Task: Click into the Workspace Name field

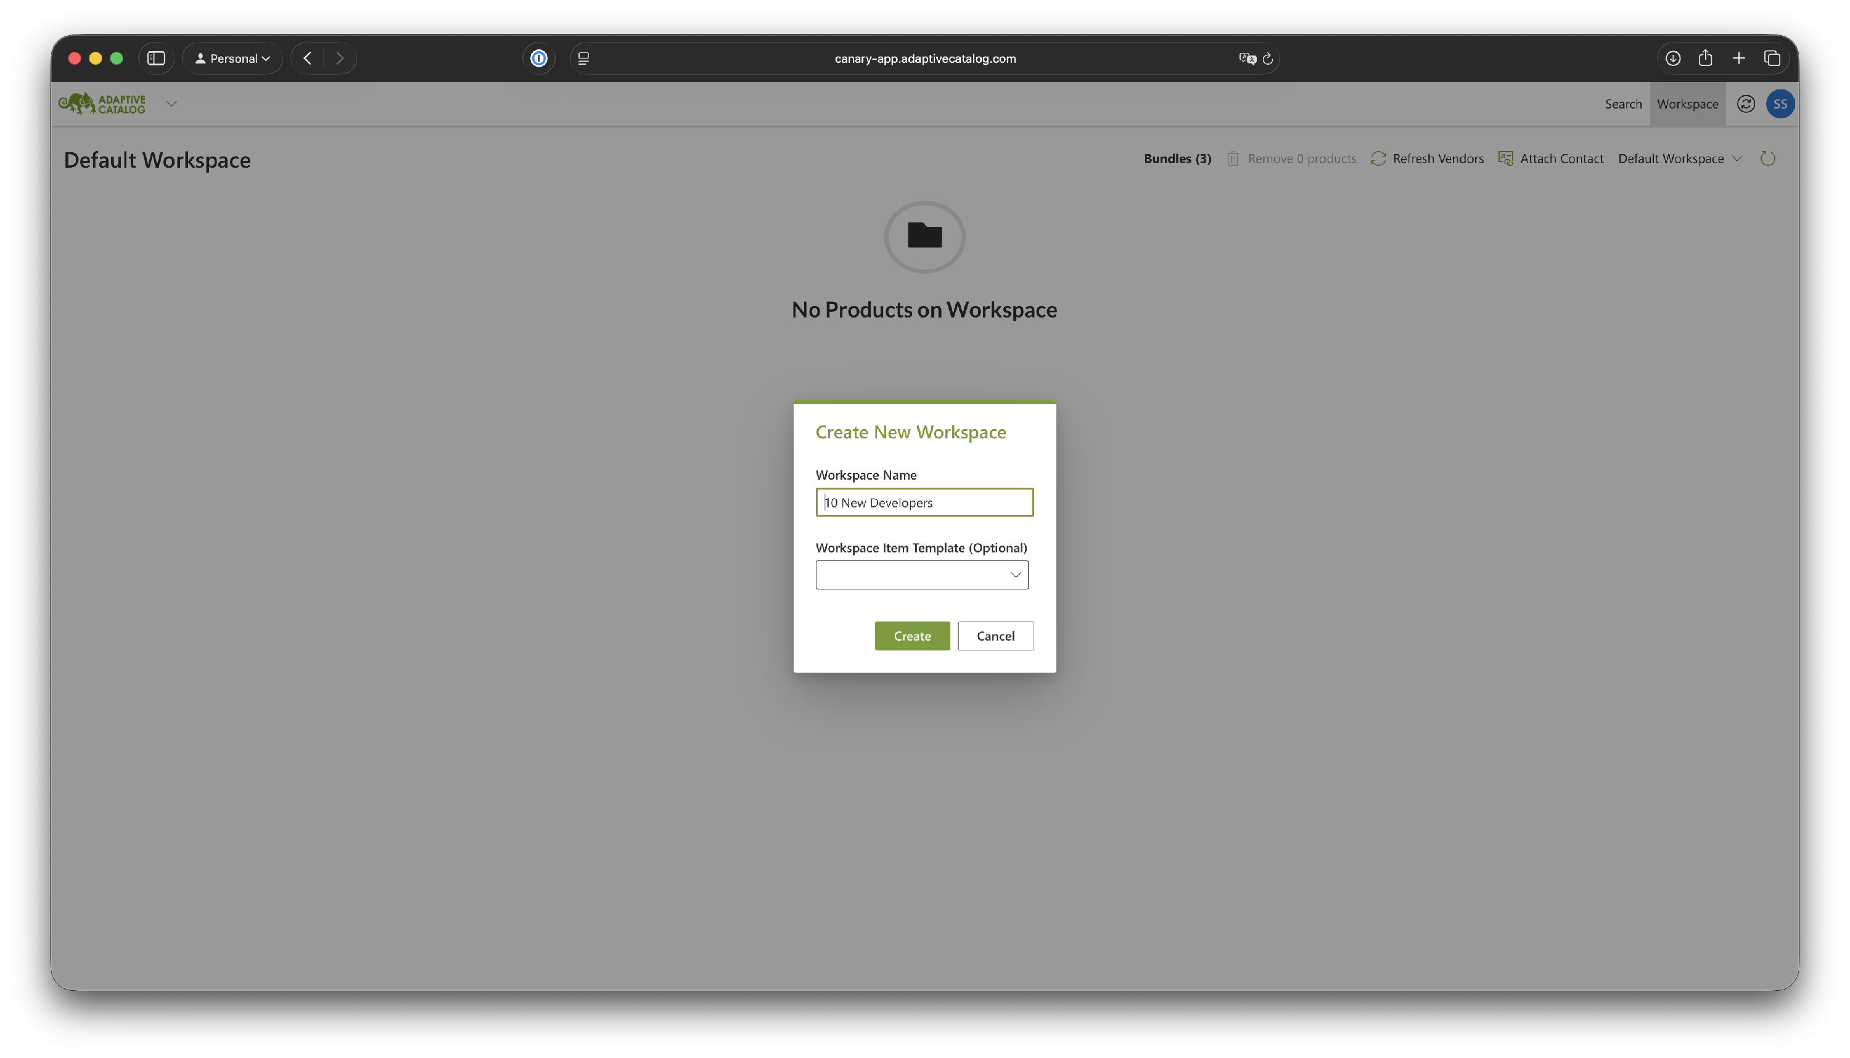Action: tap(924, 502)
